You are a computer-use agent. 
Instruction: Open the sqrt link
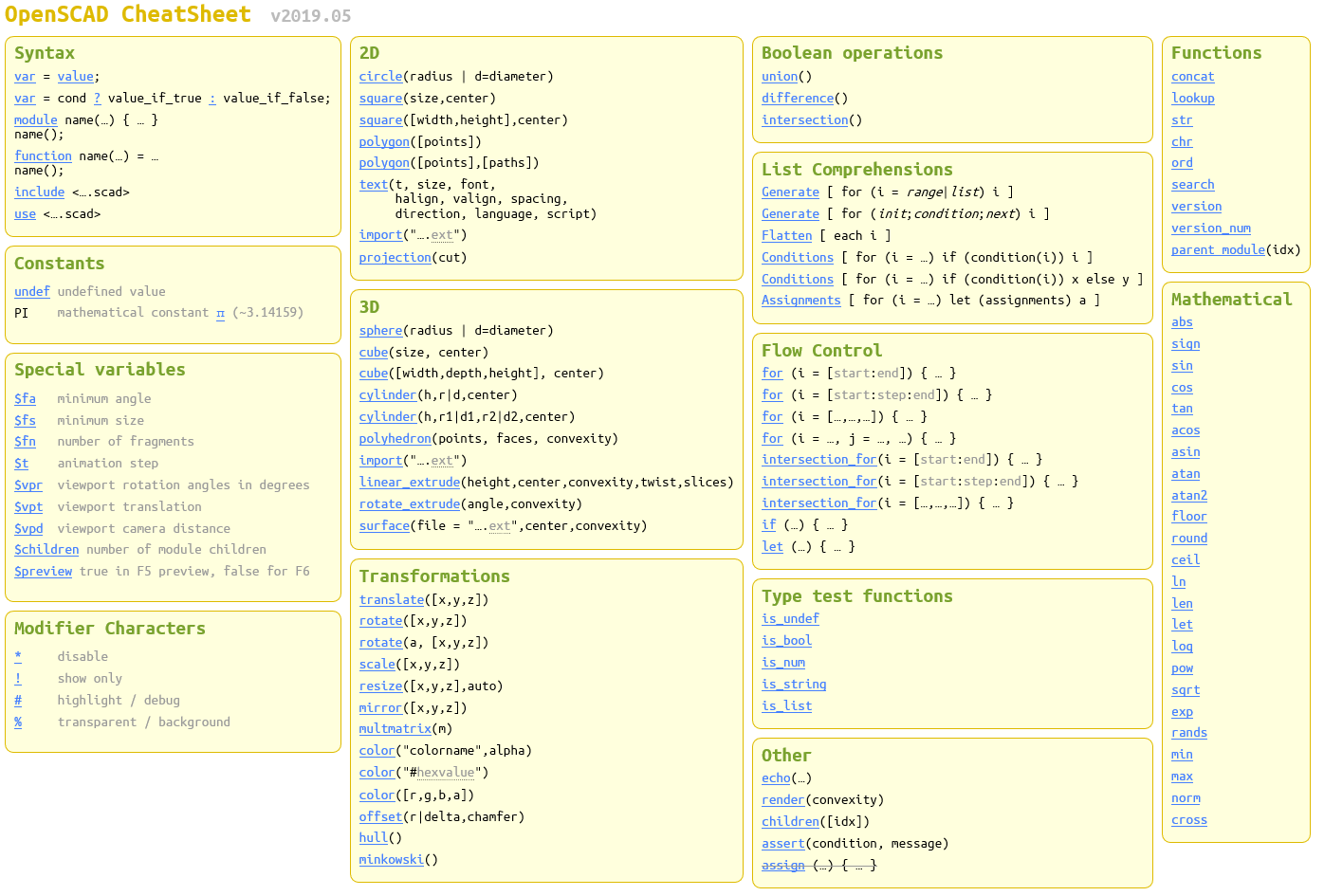click(x=1186, y=690)
